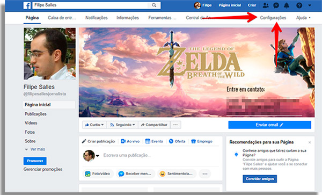Open more composer options ellipsis
Screen dimensions: 322x195
pos(205,174)
